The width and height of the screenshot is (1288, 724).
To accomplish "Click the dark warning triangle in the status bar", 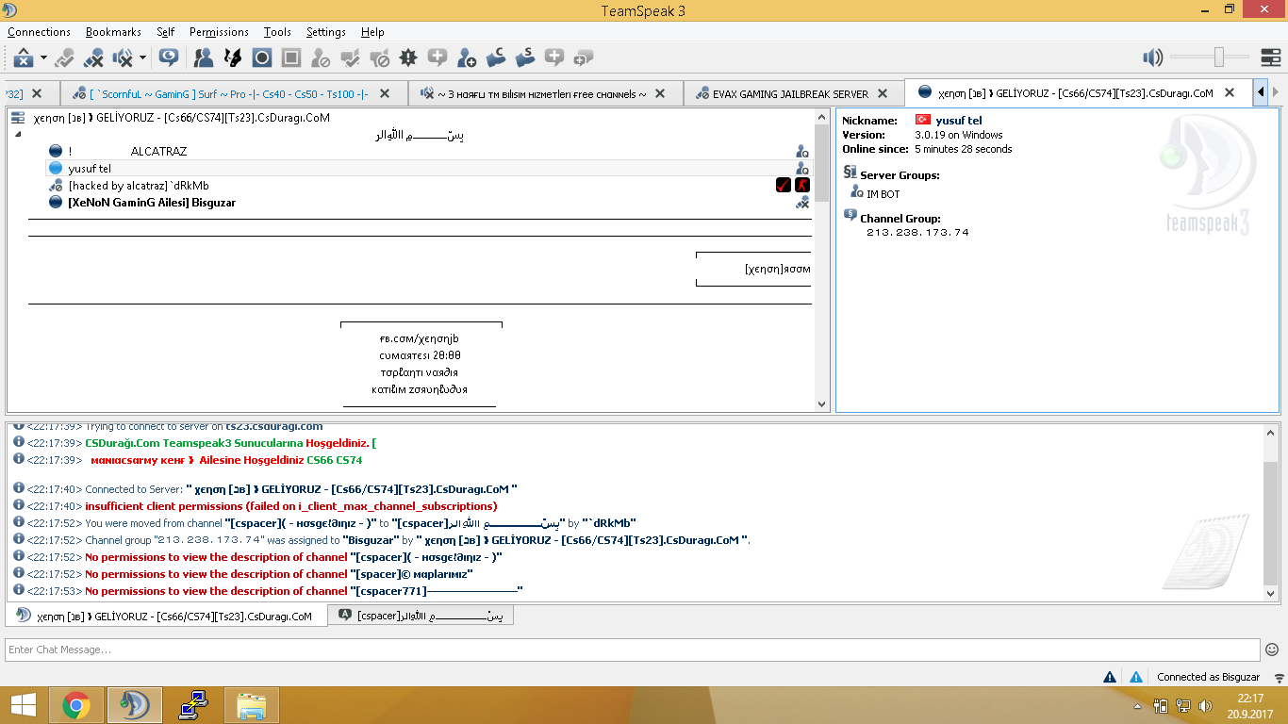I will 1110,677.
